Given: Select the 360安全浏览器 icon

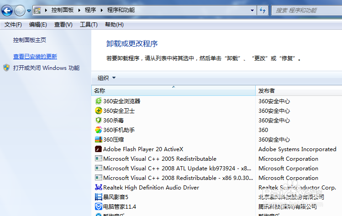Looking at the screenshot, I should point(98,101).
